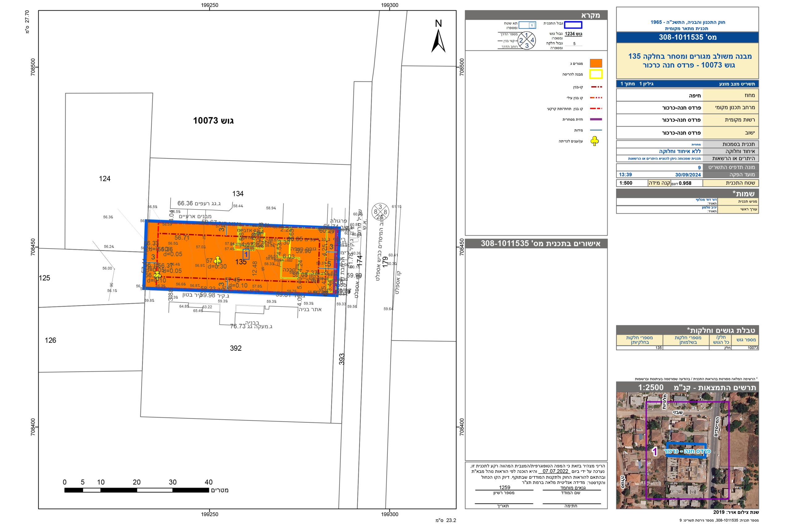Click the yellow plan title block
Image resolution: width=791 pixels, height=527 pixels.
[x=687, y=61]
